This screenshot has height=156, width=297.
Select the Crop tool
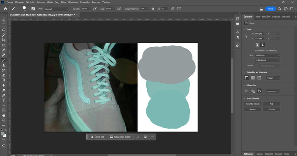click(x=3, y=40)
